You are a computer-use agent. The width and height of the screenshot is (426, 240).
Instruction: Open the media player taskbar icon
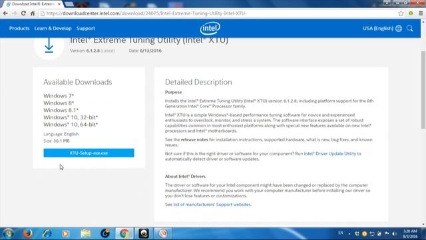[x=65, y=233]
